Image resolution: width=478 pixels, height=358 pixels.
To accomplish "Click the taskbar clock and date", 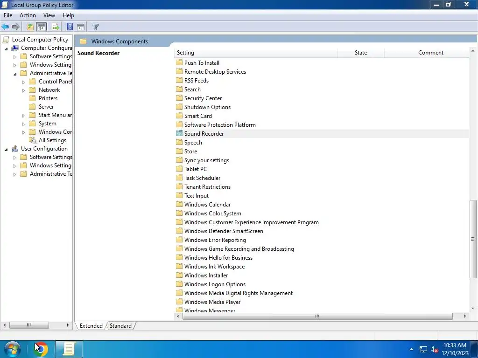I will [x=455, y=349].
